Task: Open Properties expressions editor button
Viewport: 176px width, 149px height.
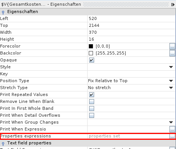Action: click(x=172, y=136)
